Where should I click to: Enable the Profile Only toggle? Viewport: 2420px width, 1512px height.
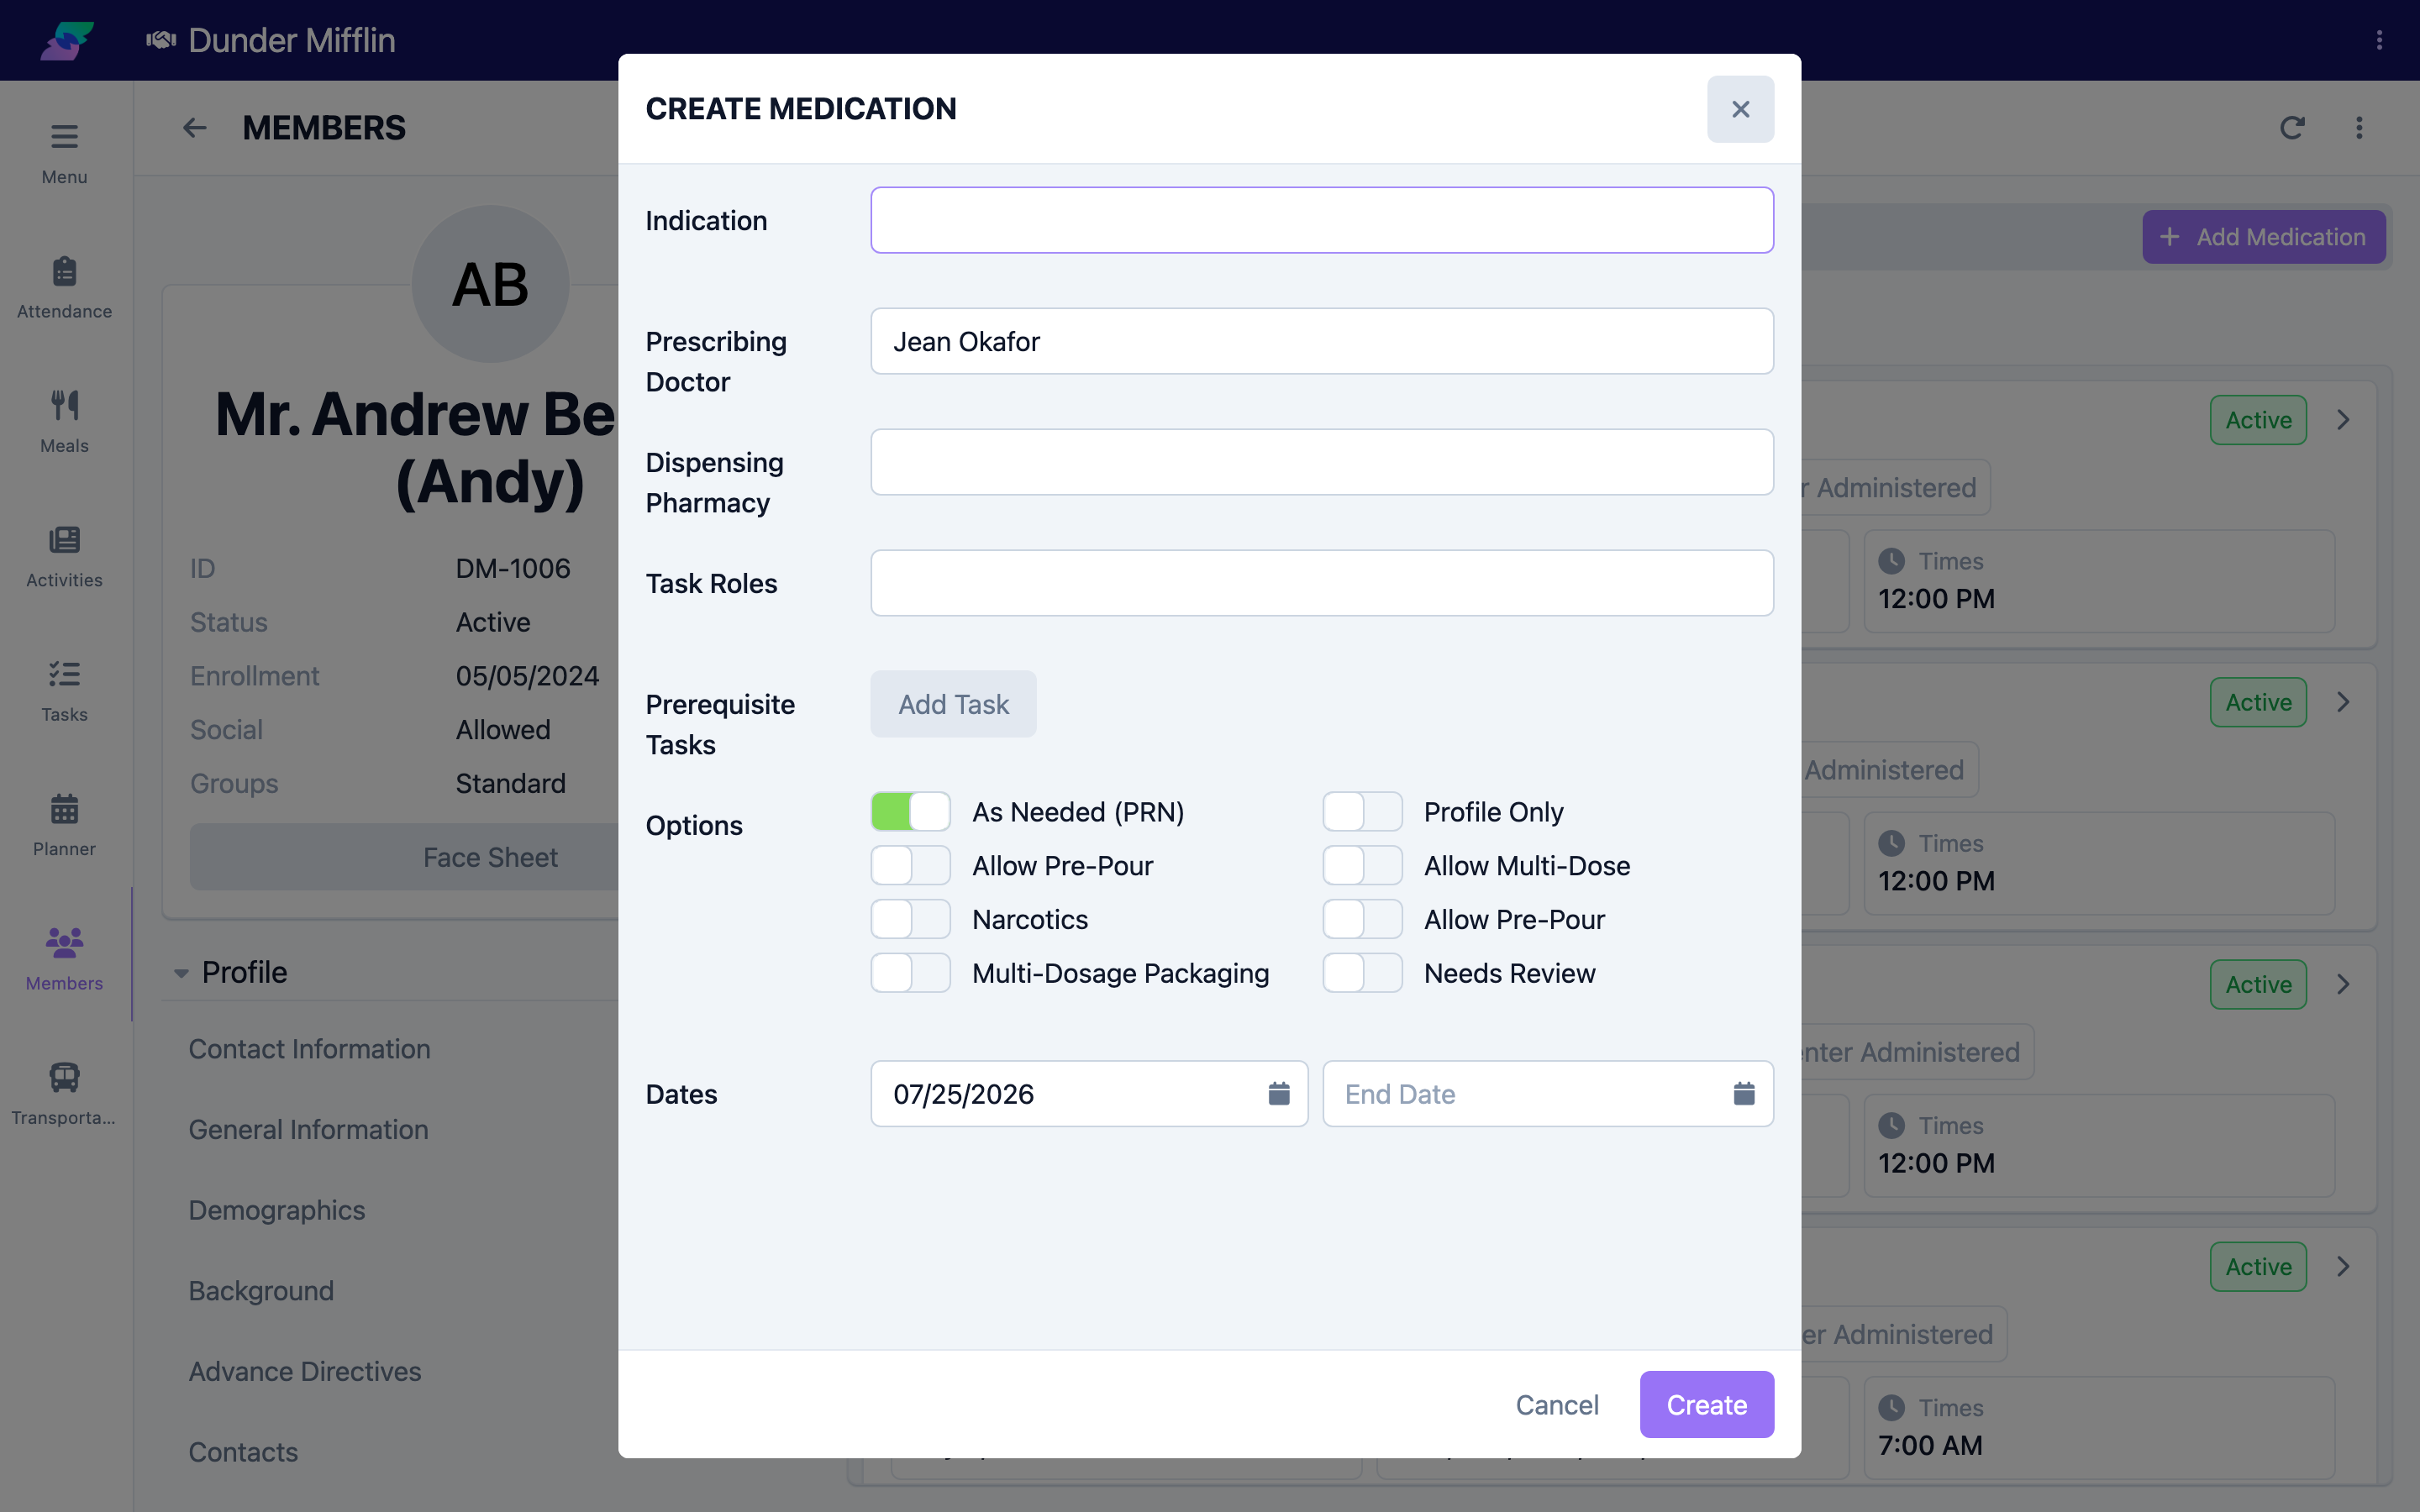1362,812
